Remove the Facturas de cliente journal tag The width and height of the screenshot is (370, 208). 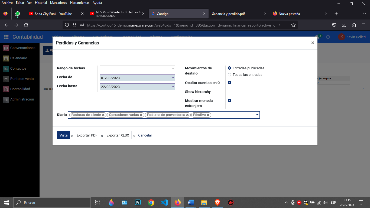tap(103, 115)
